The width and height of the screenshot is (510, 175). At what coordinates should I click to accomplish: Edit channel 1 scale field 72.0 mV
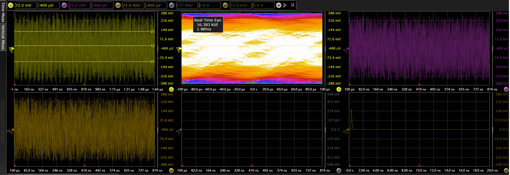[26, 5]
